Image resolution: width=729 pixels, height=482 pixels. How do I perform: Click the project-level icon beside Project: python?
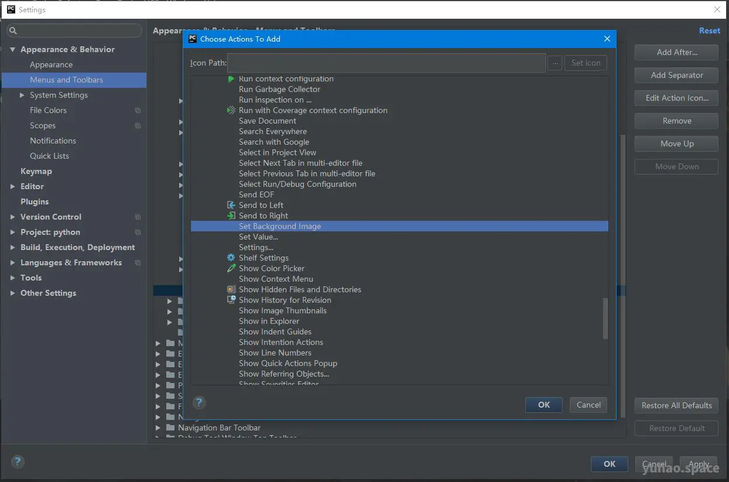point(138,232)
